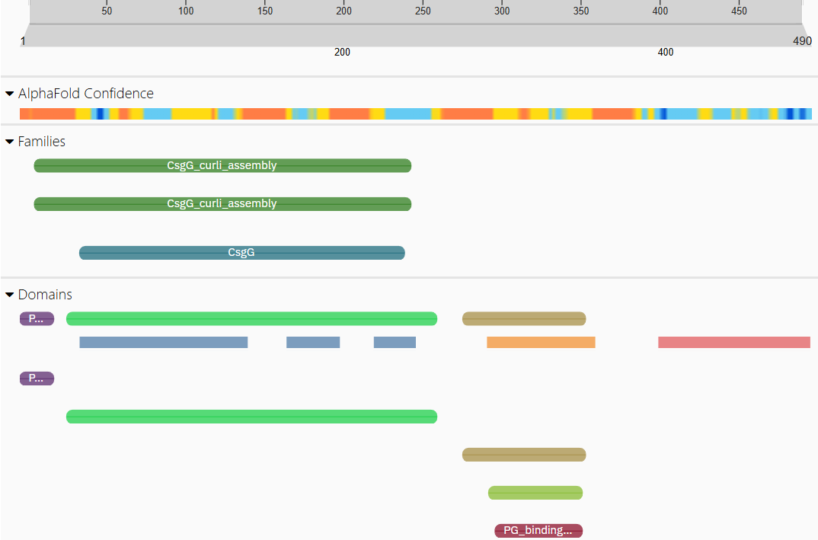Select the purple P... domain in the top Domains row
Screen dimensions: 818x540
[x=37, y=319]
